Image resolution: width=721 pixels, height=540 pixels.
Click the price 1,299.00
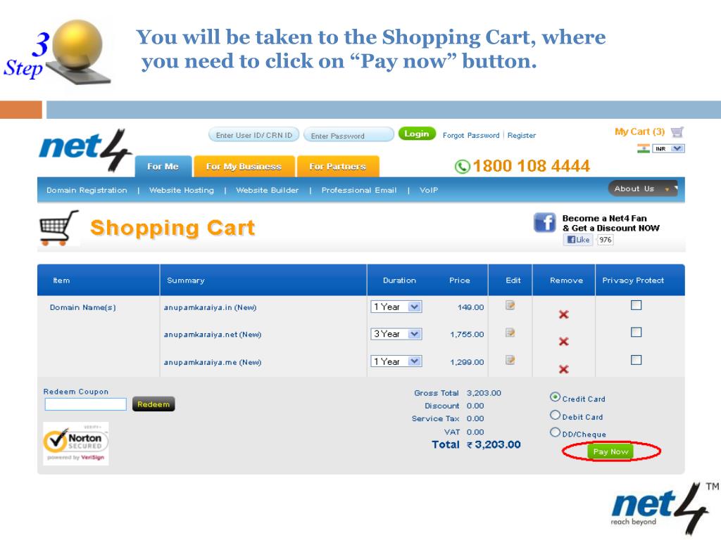coord(467,362)
